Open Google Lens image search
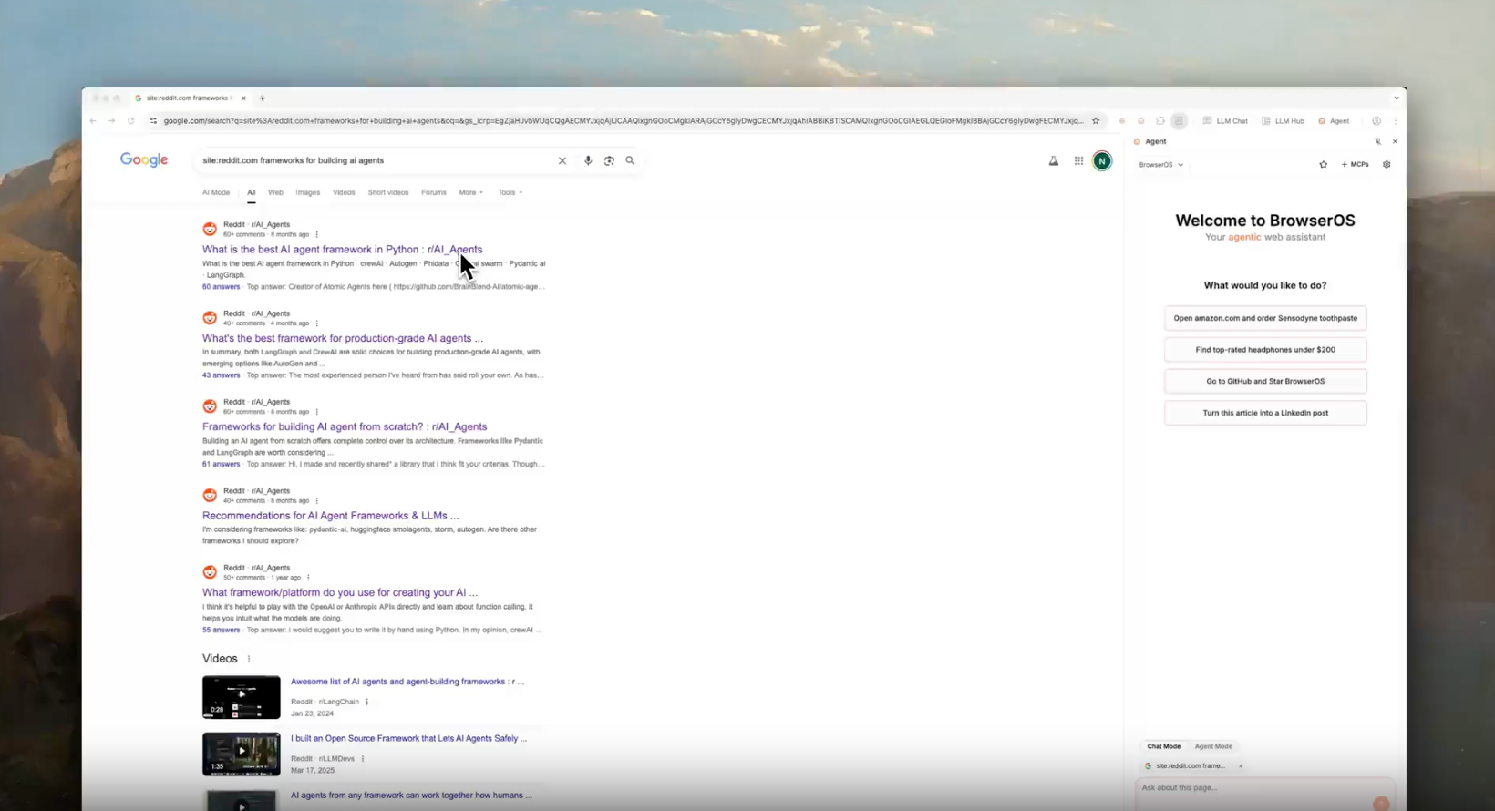1495x811 pixels. (x=609, y=160)
